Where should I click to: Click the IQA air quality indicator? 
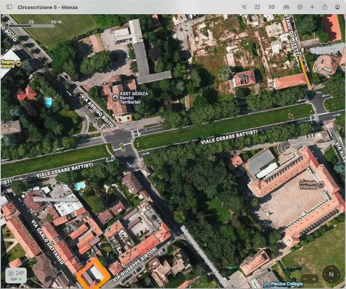[x=16, y=279]
